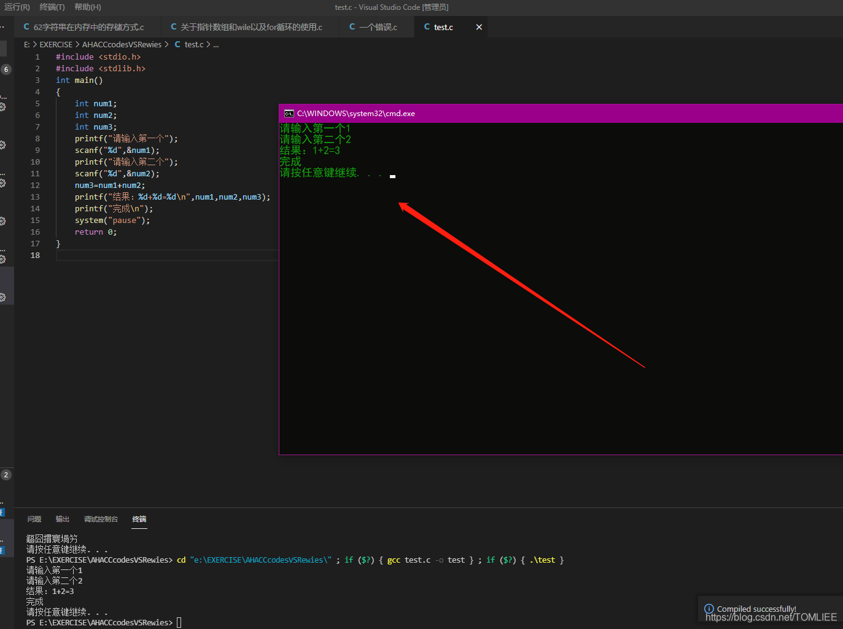Click line number 18 in the gutter
843x629 pixels.
(x=35, y=255)
